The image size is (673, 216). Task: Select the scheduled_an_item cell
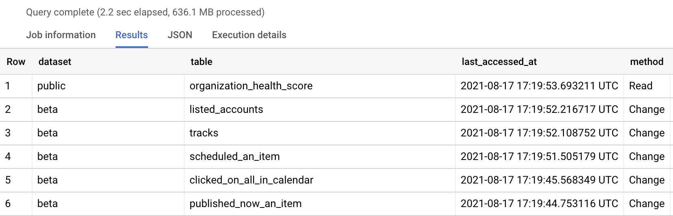(x=234, y=156)
